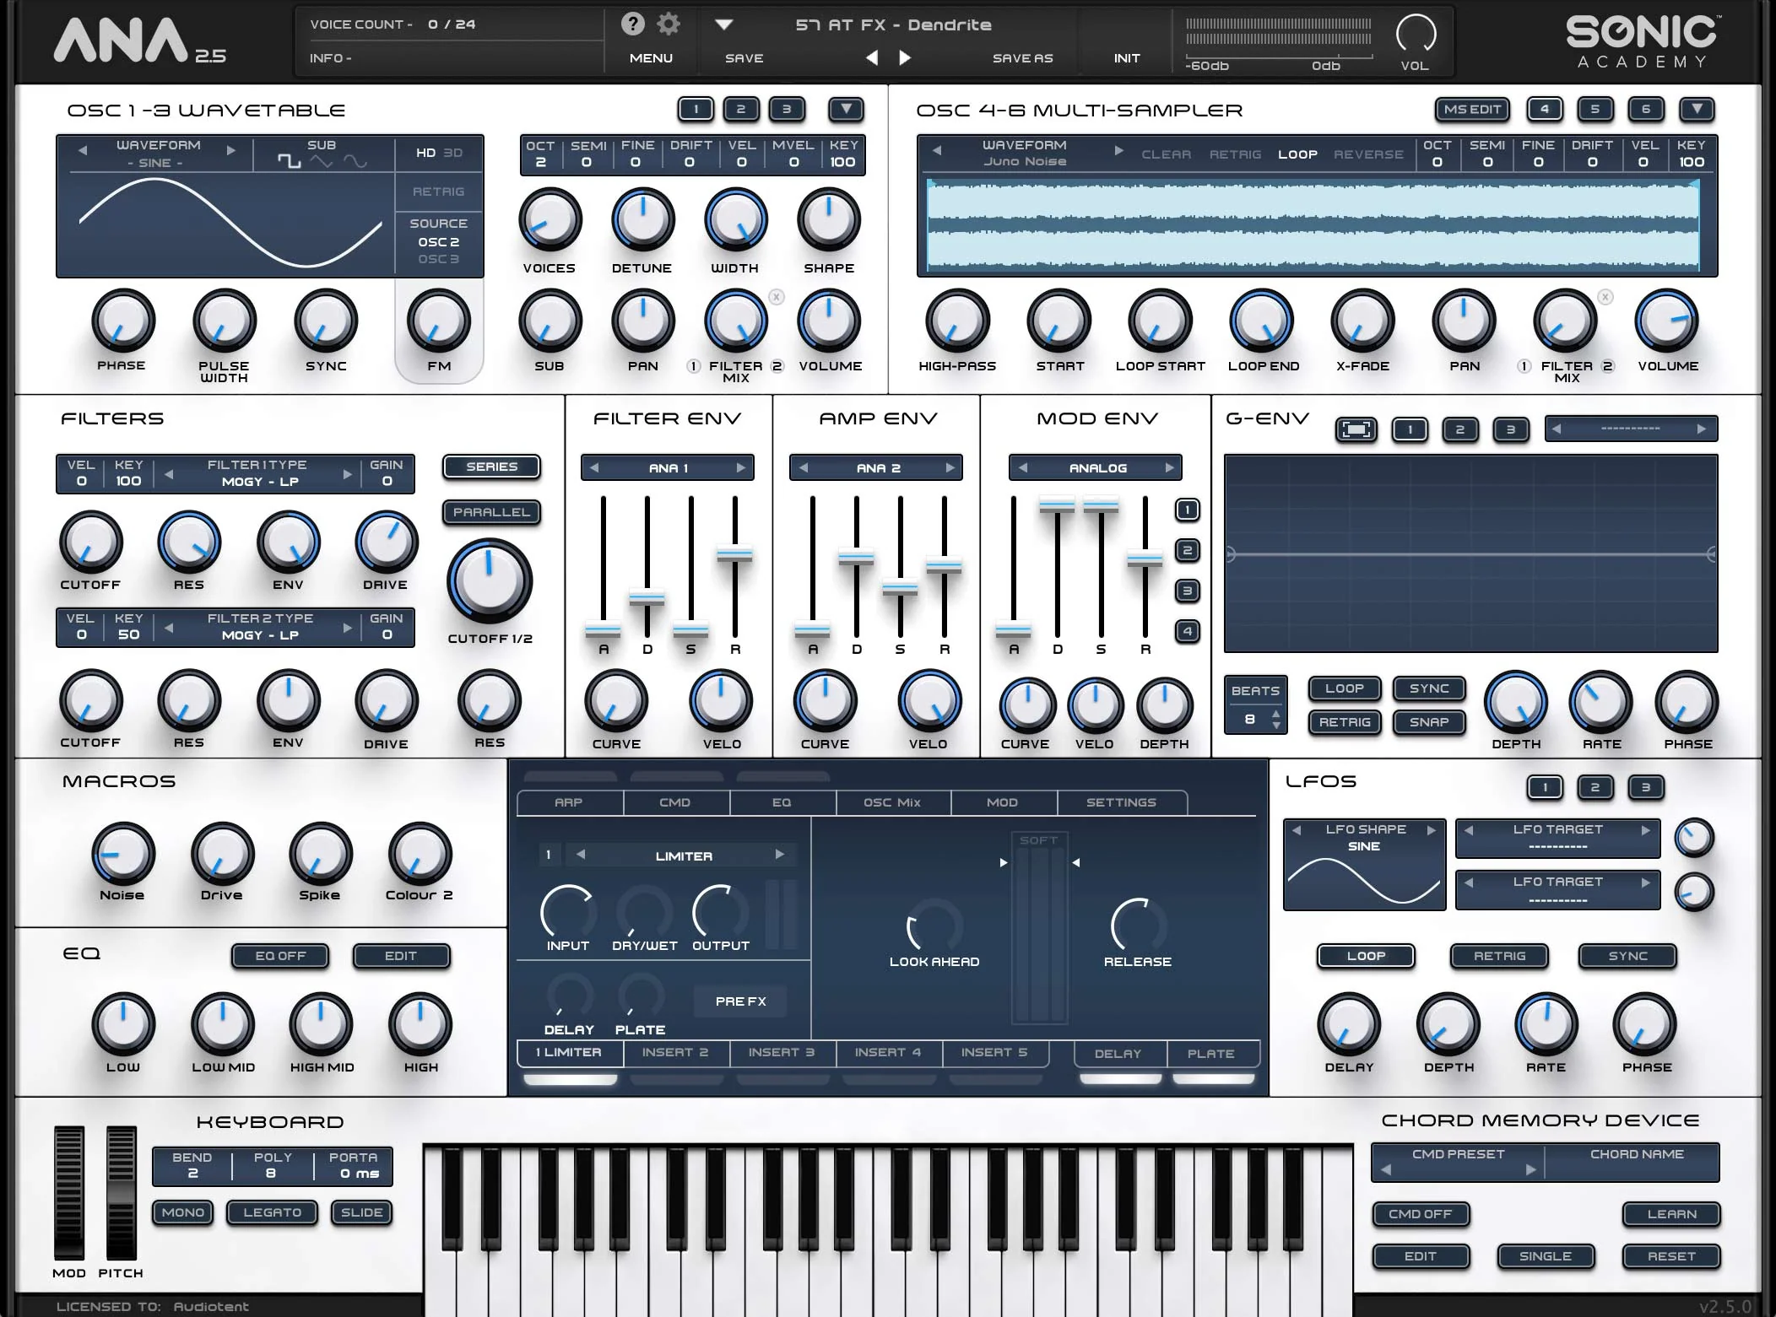
Task: Switch to the ARP tab
Action: point(568,802)
